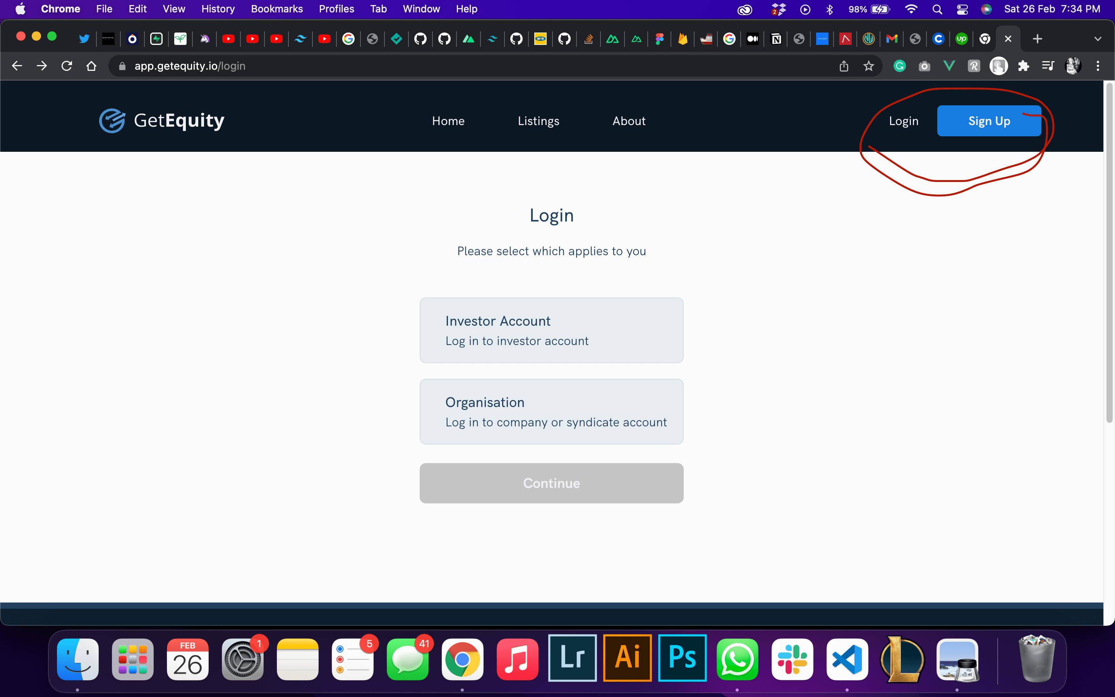Open Photoshop from the Dock
The height and width of the screenshot is (697, 1115).
pyautogui.click(x=682, y=658)
